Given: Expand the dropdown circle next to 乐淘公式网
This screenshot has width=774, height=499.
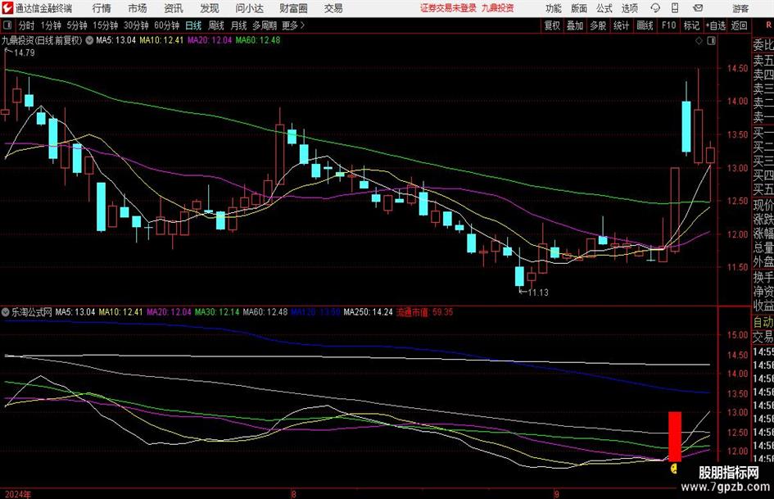Looking at the screenshot, I should pos(6,312).
